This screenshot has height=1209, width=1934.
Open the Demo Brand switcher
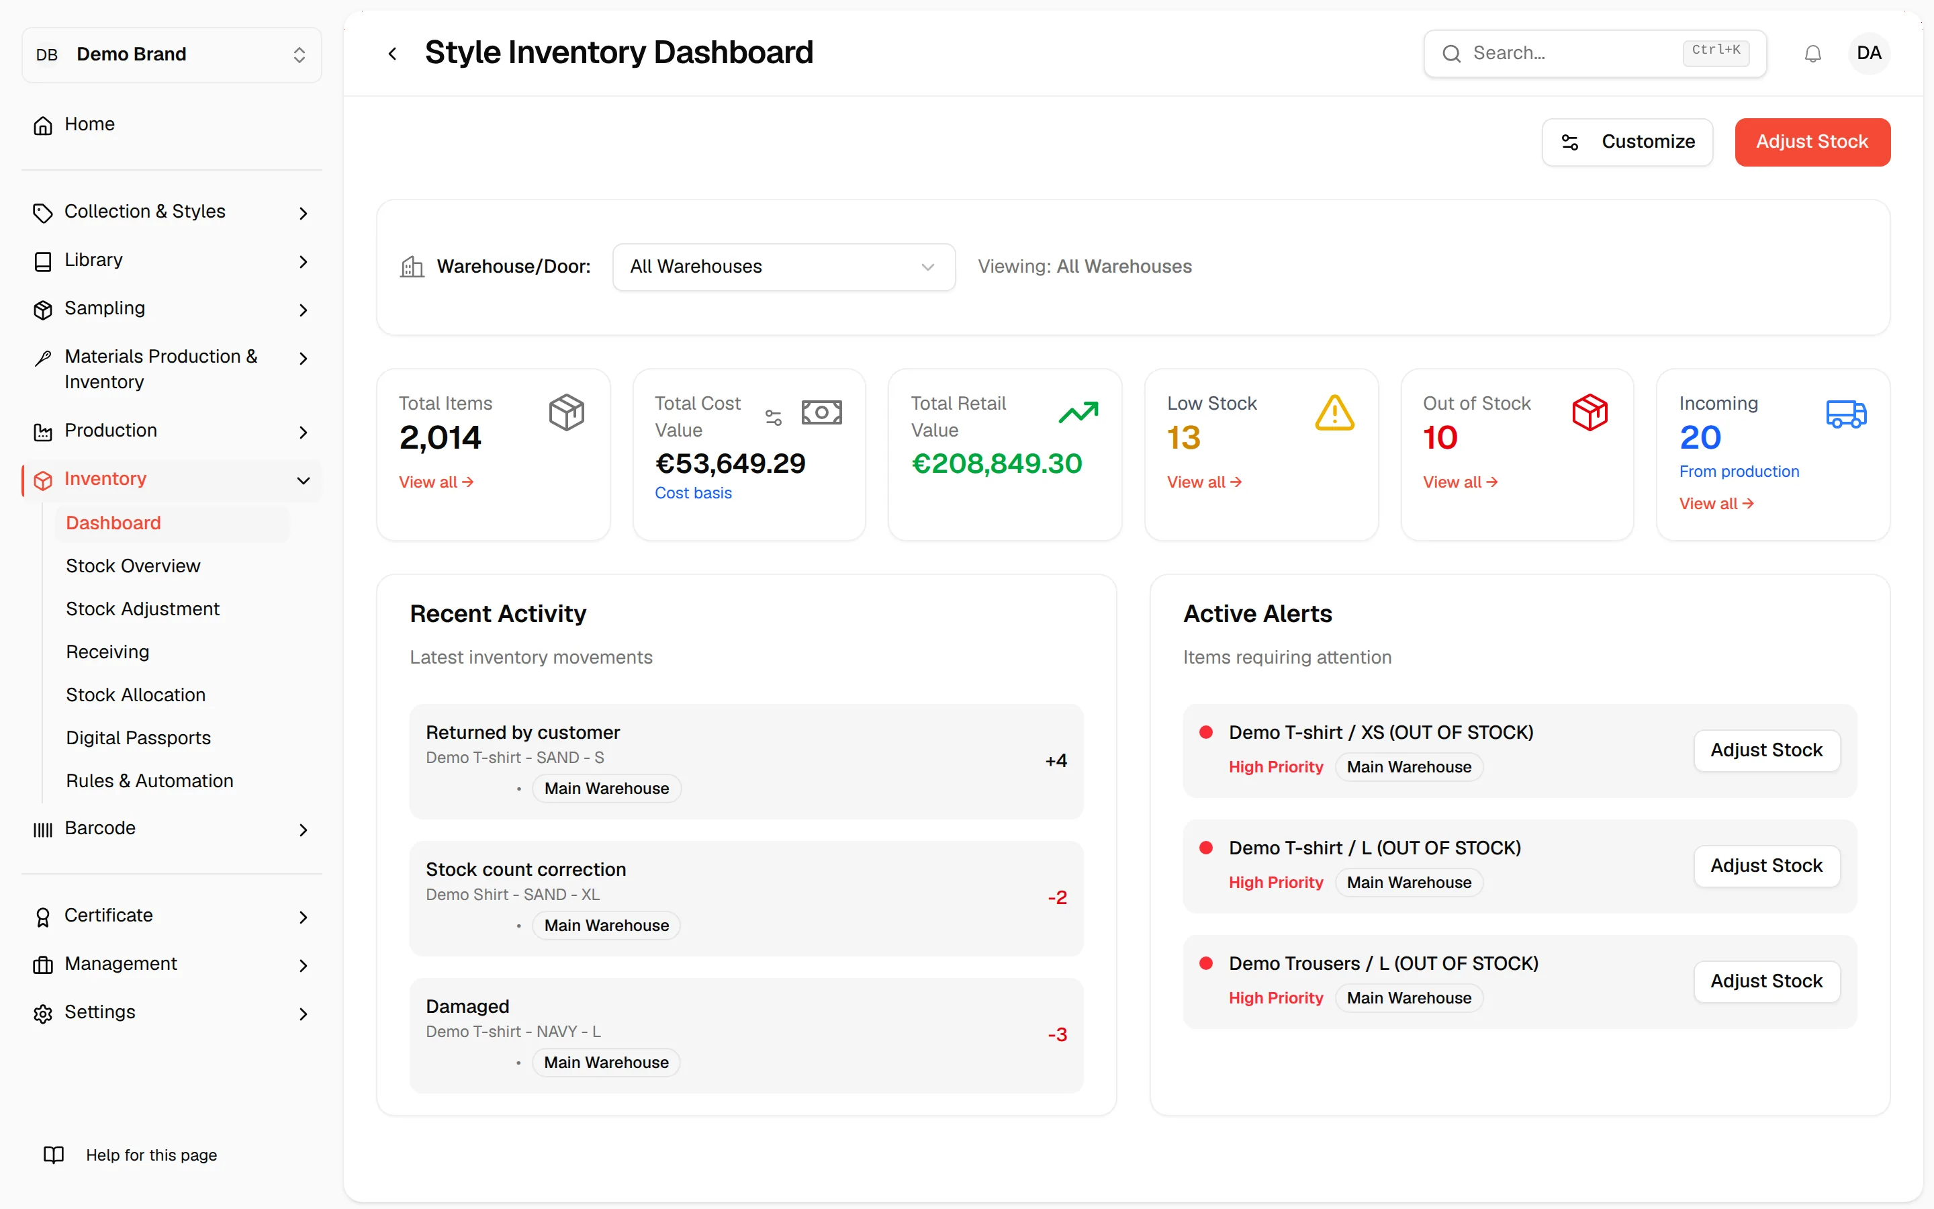[x=172, y=54]
